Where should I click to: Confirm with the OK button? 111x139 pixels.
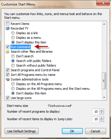(x=72, y=131)
